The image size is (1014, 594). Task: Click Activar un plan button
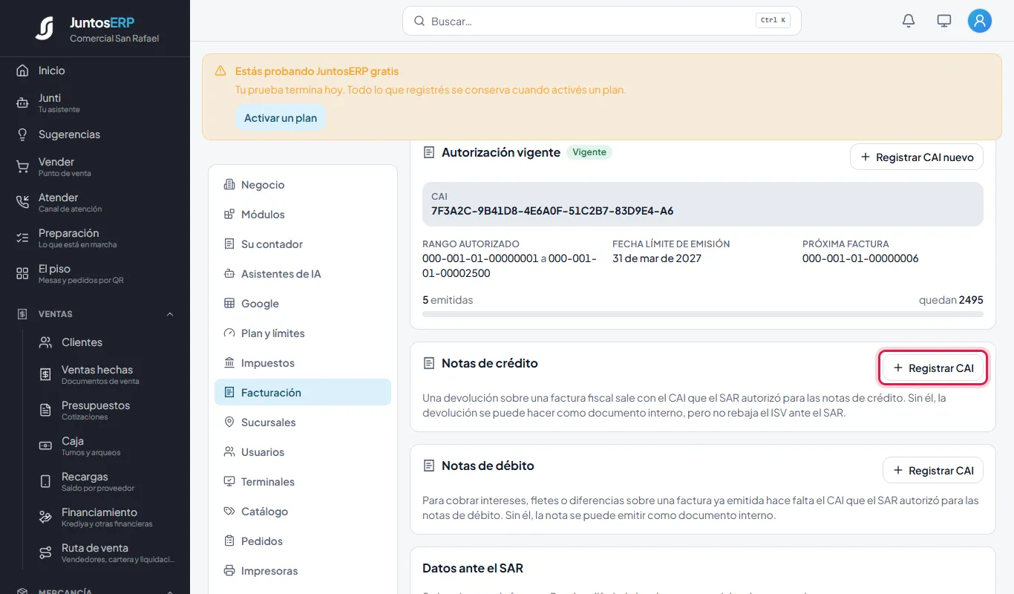pos(281,118)
